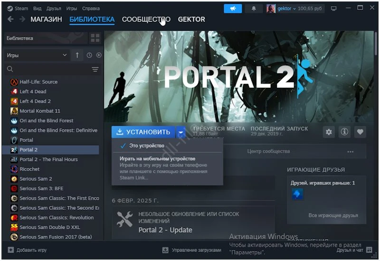Open the Вид menu
Viewport: 380px width, 261px height.
pos(37,9)
